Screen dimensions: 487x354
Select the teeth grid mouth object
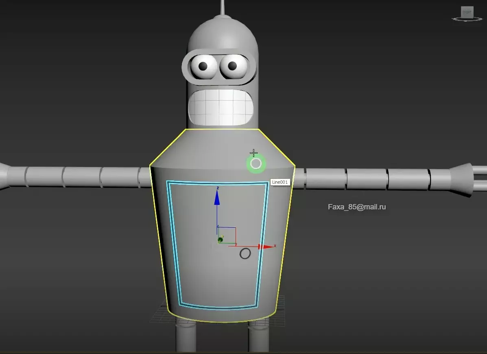pos(221,107)
